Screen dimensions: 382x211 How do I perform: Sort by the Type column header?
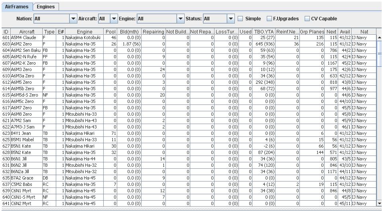[x=49, y=32]
